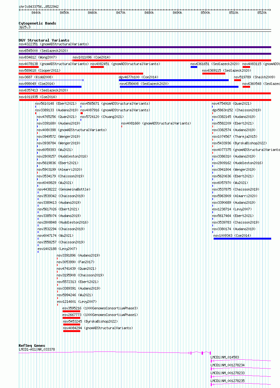Screen dimensions: 280x388
Task: Select variant nsv589618 (Cooper2011)
Action: [x=40, y=70]
